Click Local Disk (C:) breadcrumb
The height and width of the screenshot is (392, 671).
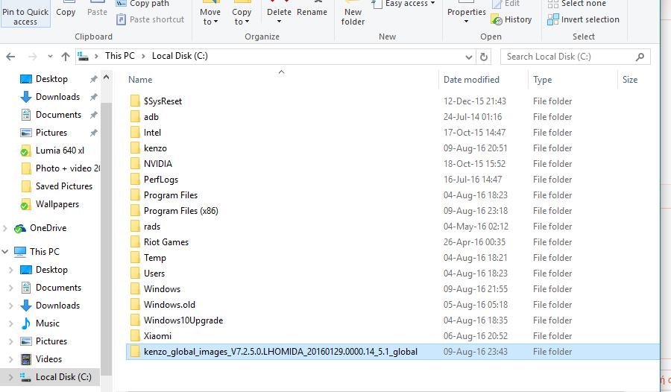180,56
